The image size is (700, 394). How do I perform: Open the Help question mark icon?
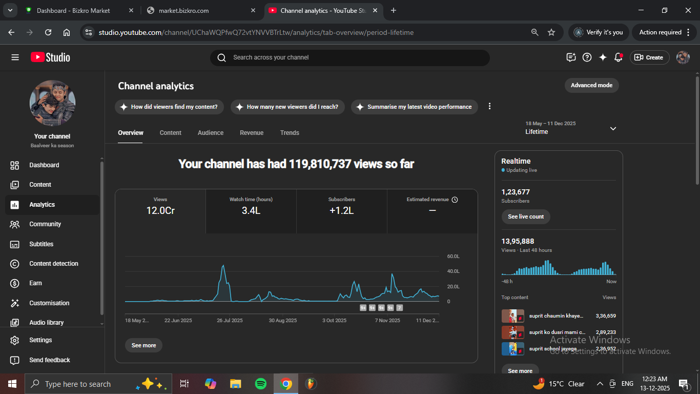click(x=587, y=57)
